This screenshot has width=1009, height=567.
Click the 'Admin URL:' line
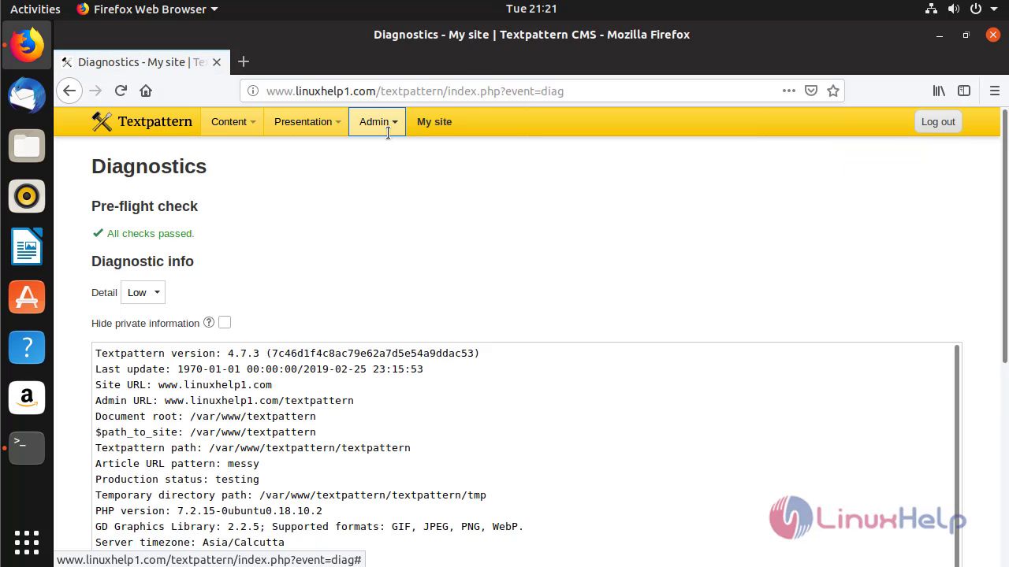coord(225,400)
